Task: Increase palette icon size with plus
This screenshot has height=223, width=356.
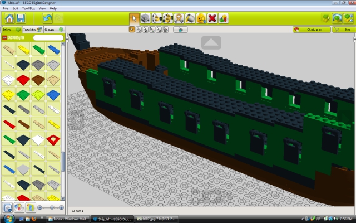Action: click(x=61, y=207)
